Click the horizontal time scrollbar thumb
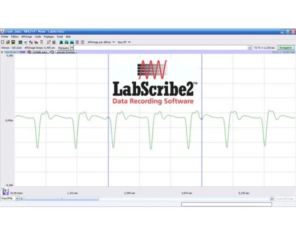The width and height of the screenshot is (296, 236). click(x=62, y=199)
